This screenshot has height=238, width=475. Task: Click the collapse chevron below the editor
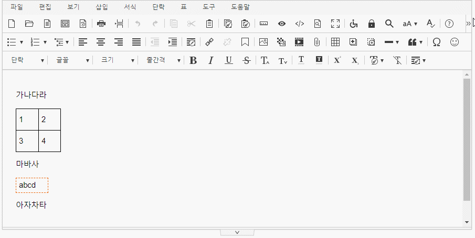[x=237, y=232]
